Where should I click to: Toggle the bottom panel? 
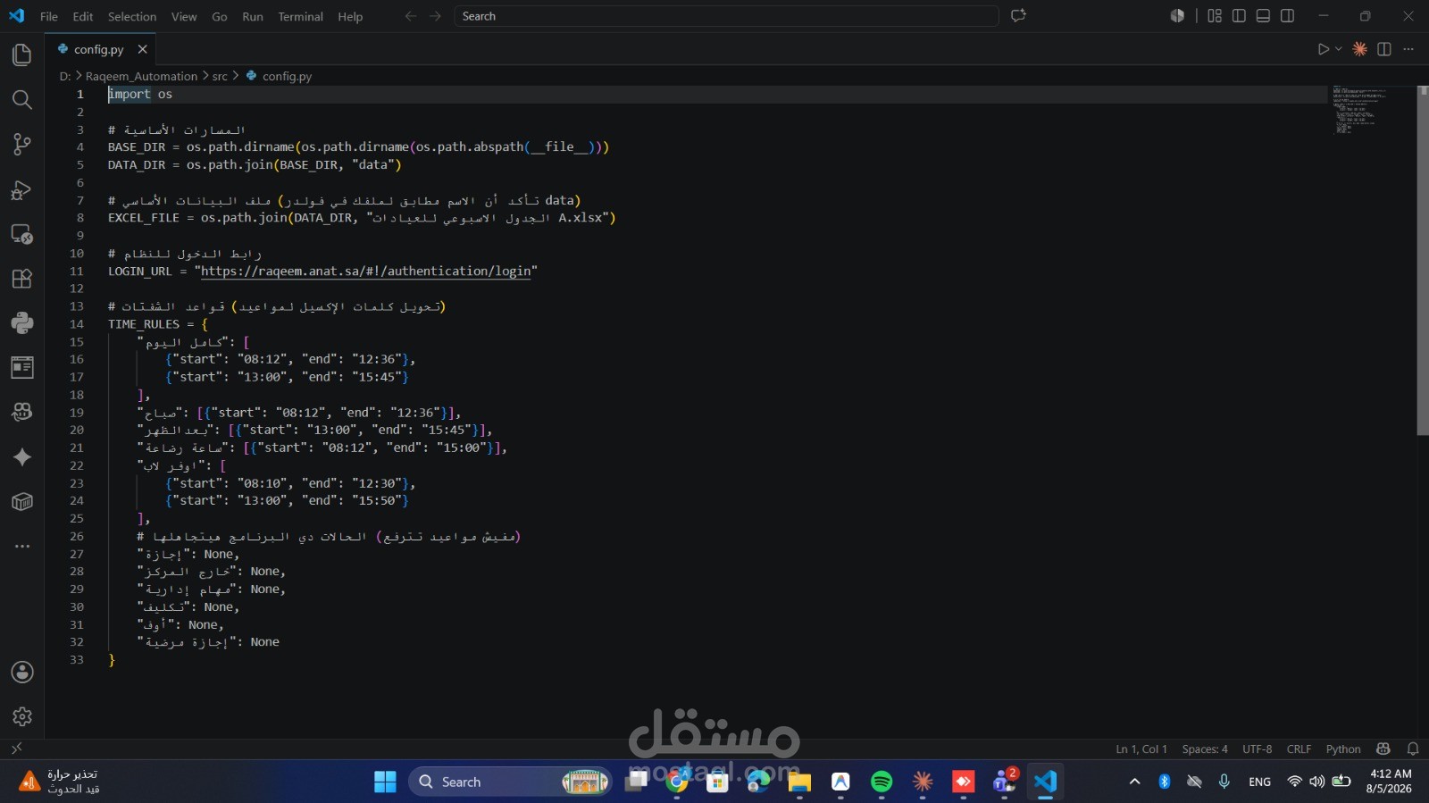click(x=1263, y=16)
